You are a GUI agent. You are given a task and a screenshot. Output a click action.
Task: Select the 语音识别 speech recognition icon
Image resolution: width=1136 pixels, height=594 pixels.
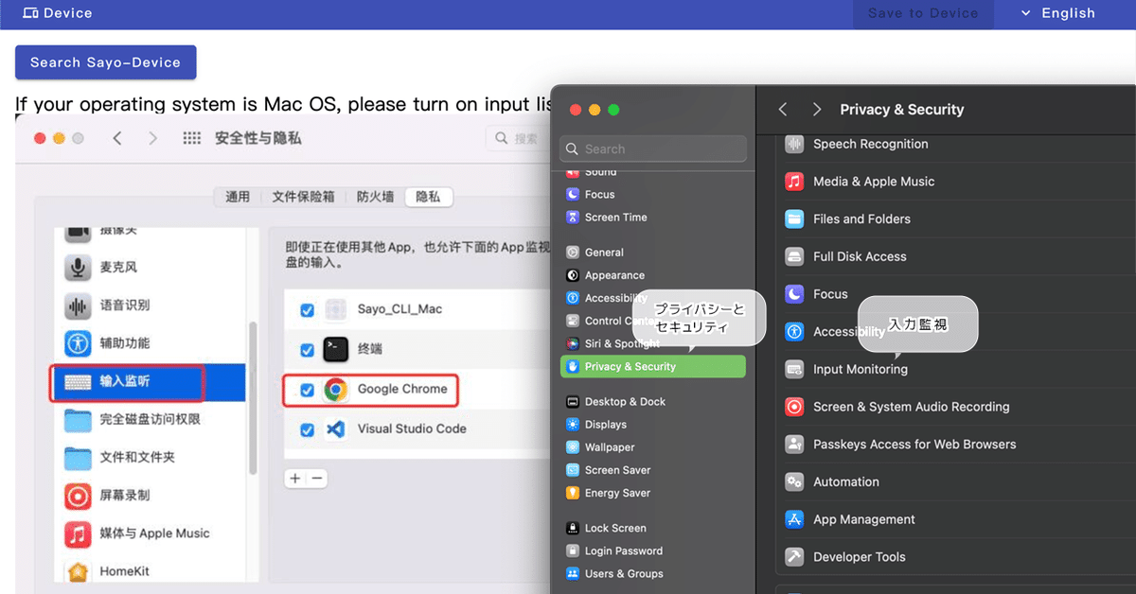click(78, 306)
